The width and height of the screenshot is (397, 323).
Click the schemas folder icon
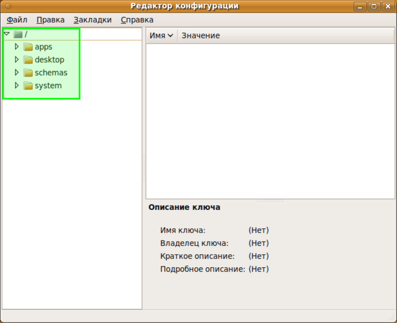(x=28, y=73)
